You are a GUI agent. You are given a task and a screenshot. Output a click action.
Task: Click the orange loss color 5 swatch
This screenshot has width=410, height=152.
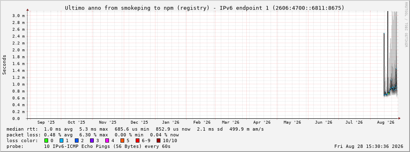pyautogui.click(x=123, y=140)
